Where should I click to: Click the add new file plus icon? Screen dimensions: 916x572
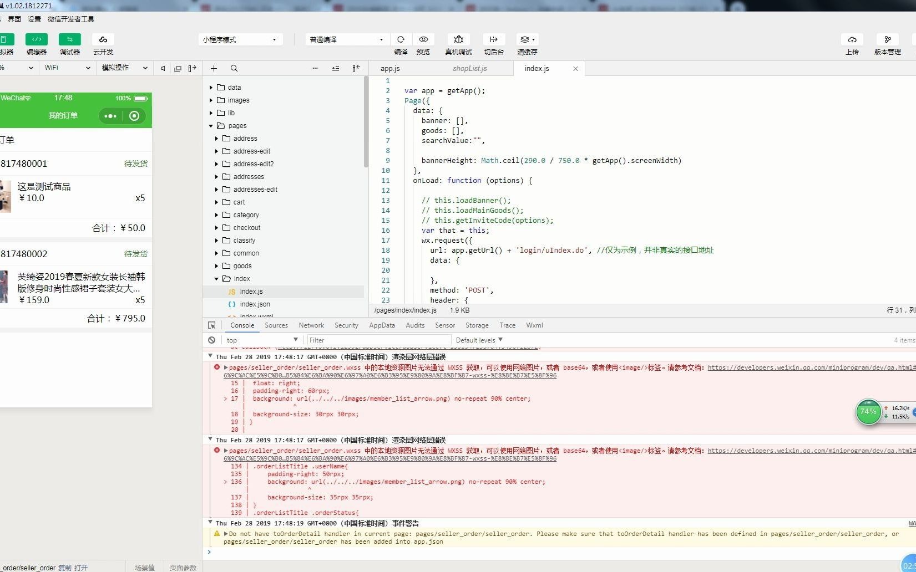214,68
